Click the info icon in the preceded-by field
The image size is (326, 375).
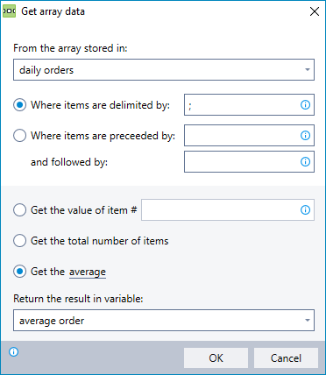(x=305, y=136)
